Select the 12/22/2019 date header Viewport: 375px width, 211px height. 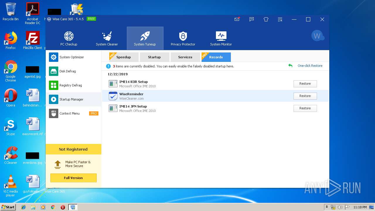117,74
